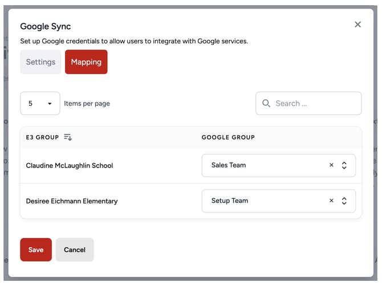
Task: Sort by E3 Group using sort icon
Action: click(68, 137)
